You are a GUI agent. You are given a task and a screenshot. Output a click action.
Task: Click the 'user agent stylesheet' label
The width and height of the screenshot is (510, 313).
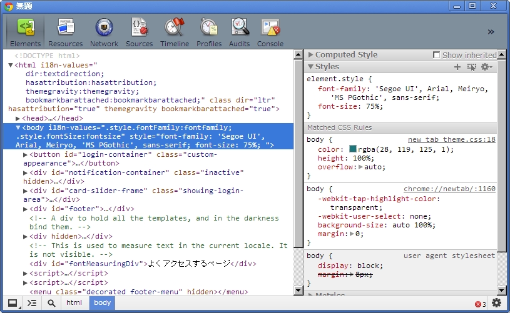pos(449,256)
